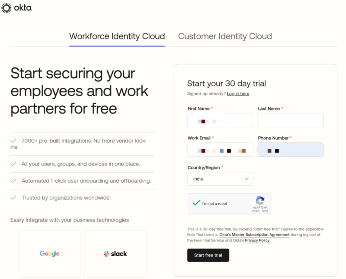This screenshot has width=346, height=279.
Task: Open Okta's Master Subscription Agreement link
Action: (x=254, y=235)
